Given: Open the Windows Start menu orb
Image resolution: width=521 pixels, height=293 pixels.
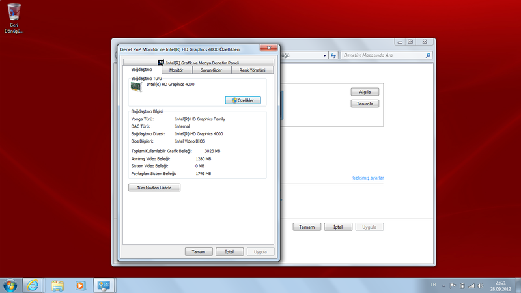Looking at the screenshot, I should click(x=10, y=285).
